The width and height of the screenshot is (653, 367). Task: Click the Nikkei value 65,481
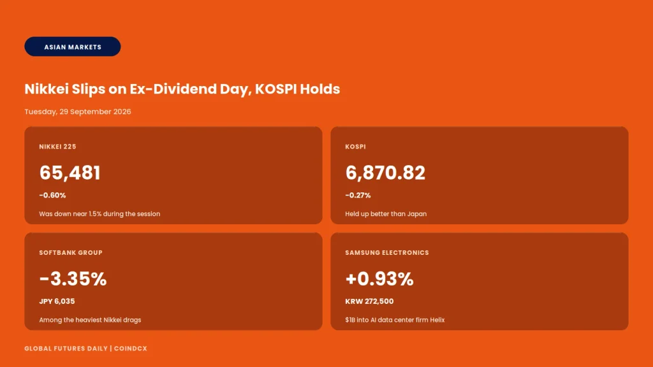coord(70,173)
